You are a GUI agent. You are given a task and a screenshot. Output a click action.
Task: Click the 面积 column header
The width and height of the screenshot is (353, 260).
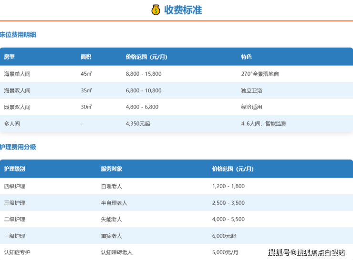(86, 57)
